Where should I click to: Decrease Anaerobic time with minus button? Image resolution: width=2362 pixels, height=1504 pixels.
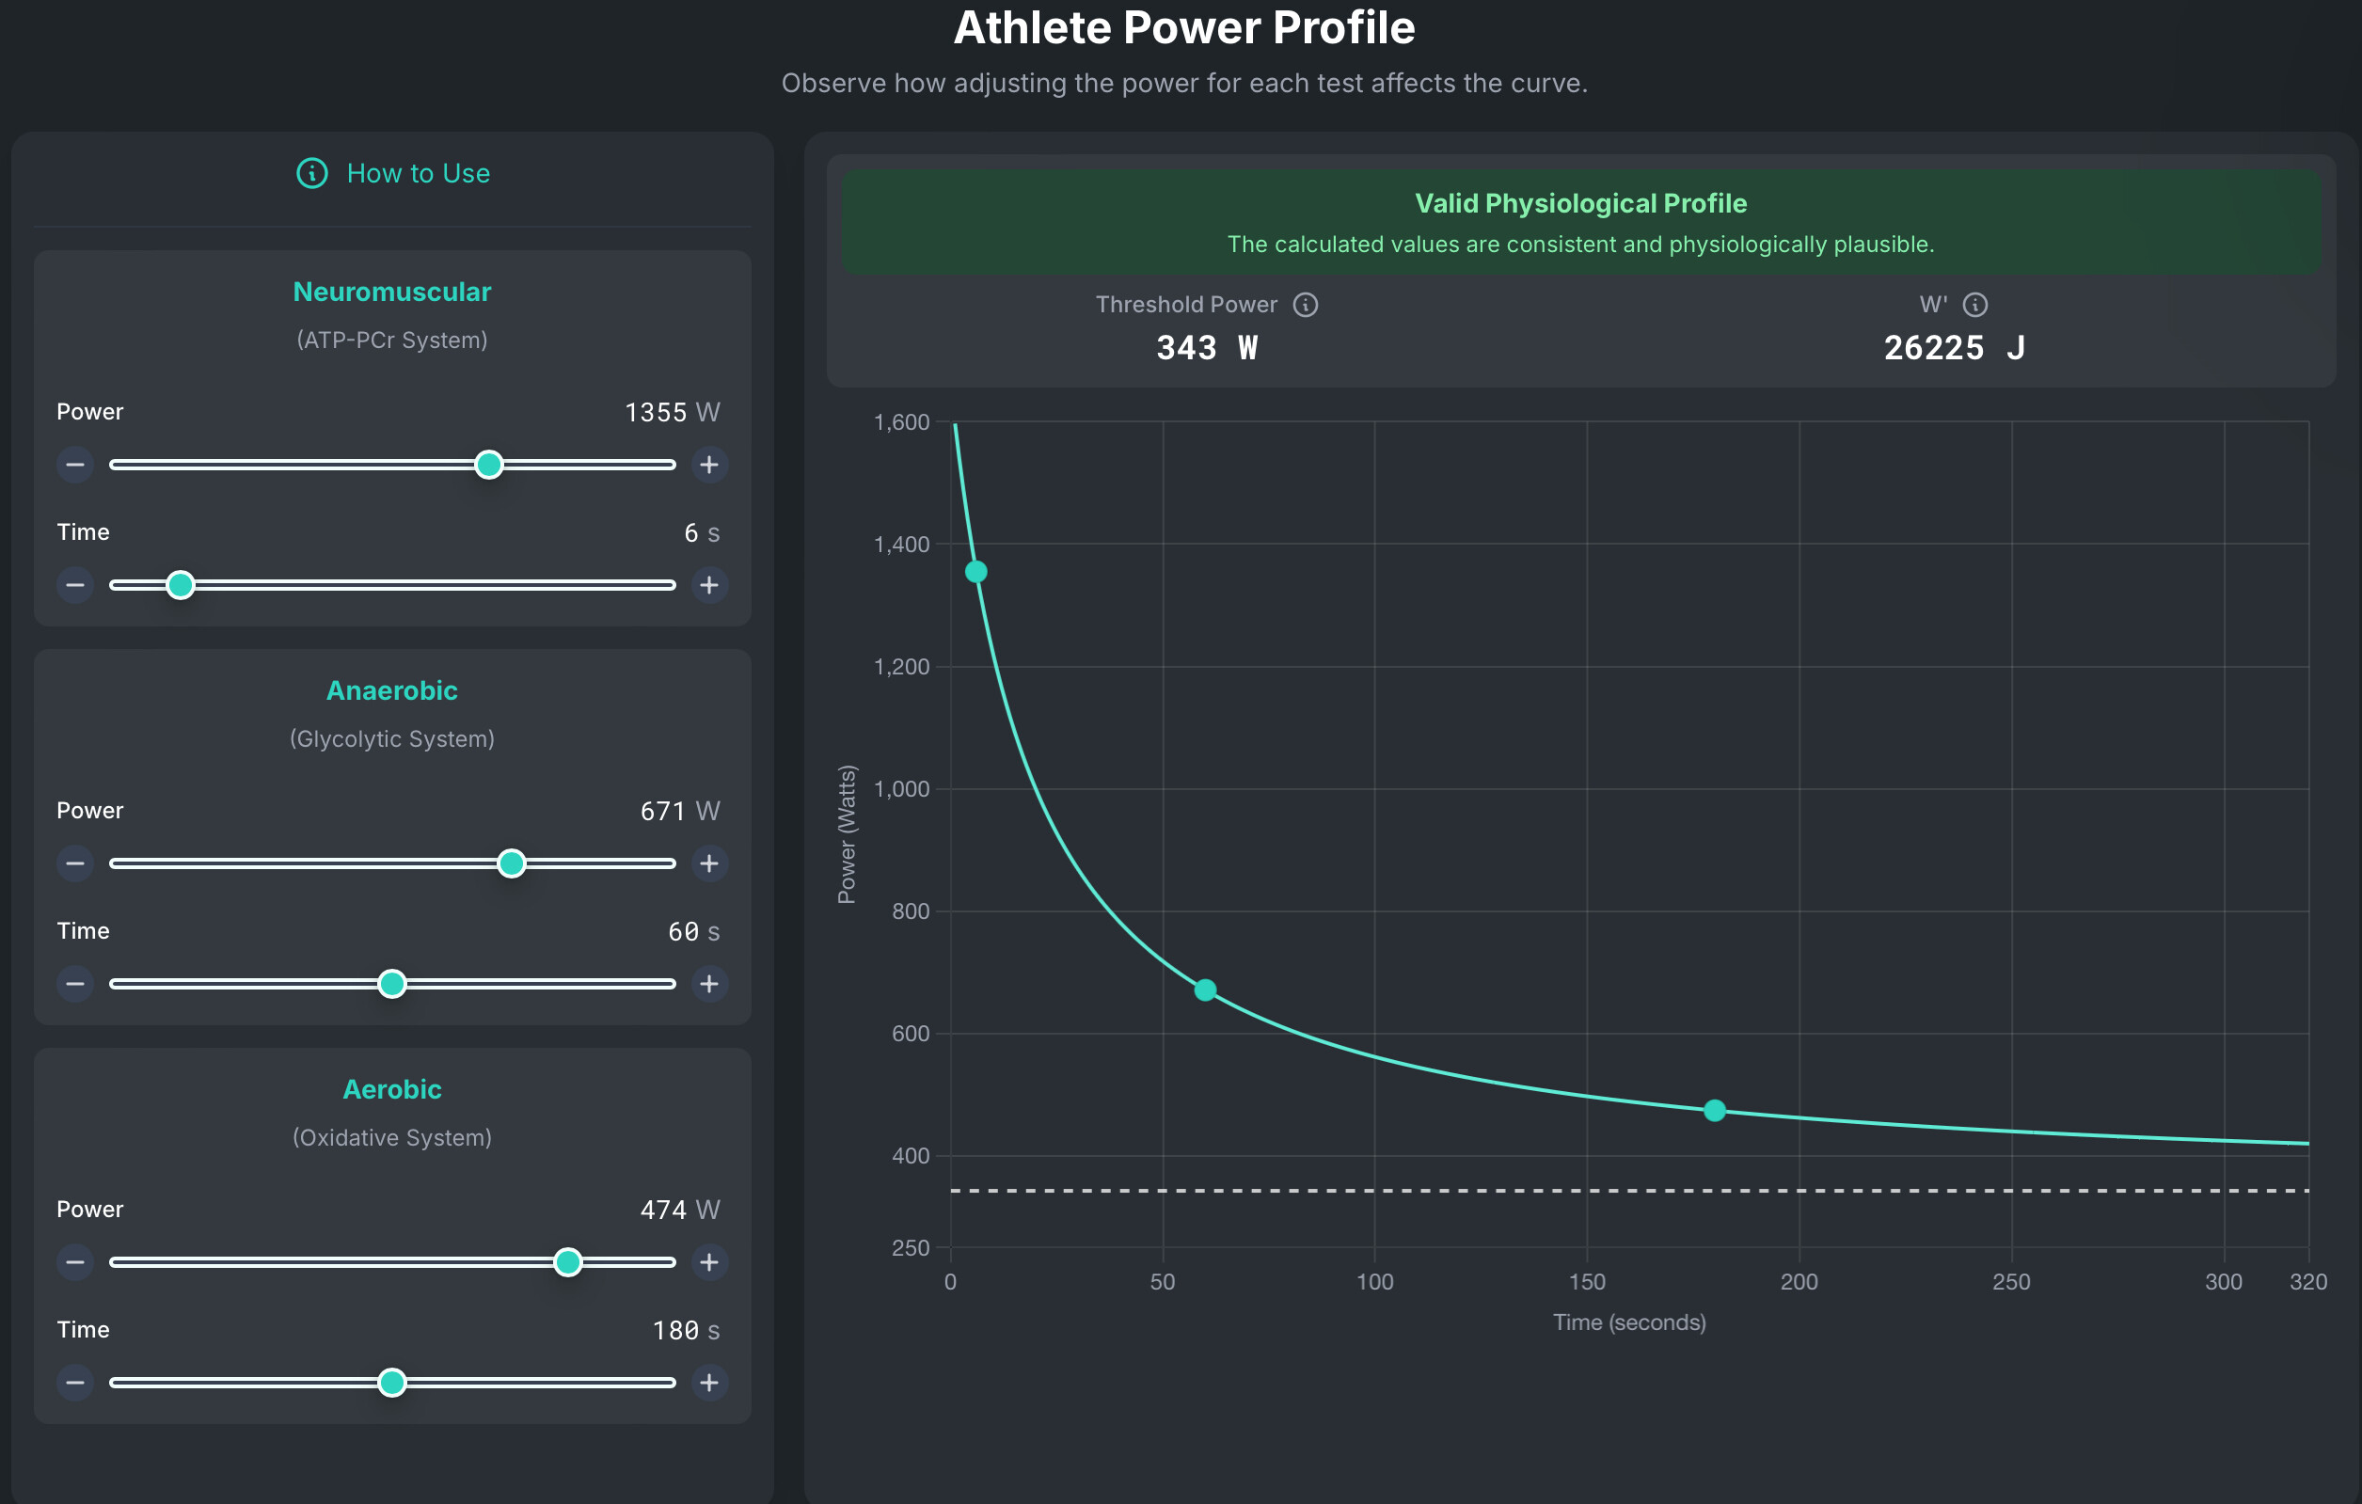coord(75,984)
